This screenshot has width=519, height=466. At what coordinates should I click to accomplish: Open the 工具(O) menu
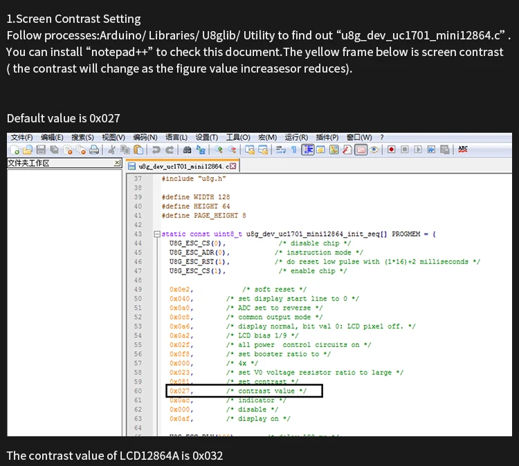[238, 138]
